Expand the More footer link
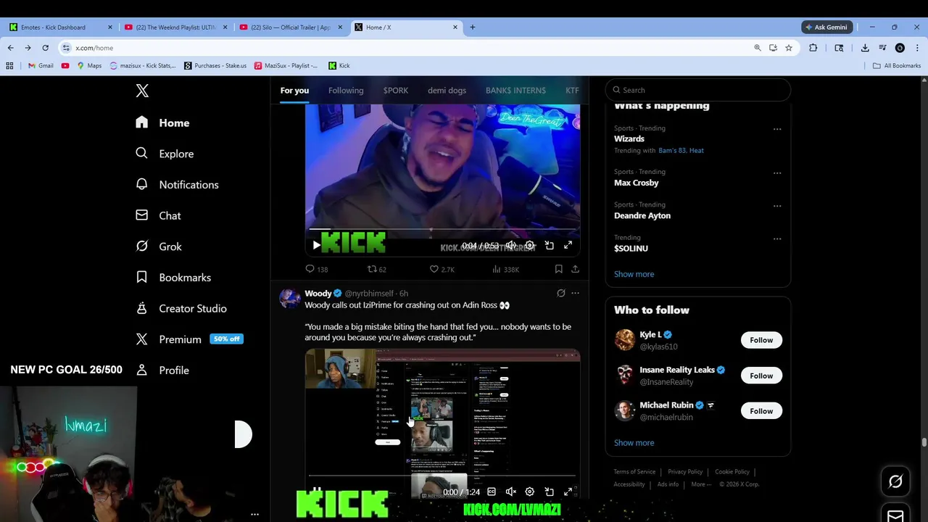This screenshot has height=522, width=928. pyautogui.click(x=700, y=484)
